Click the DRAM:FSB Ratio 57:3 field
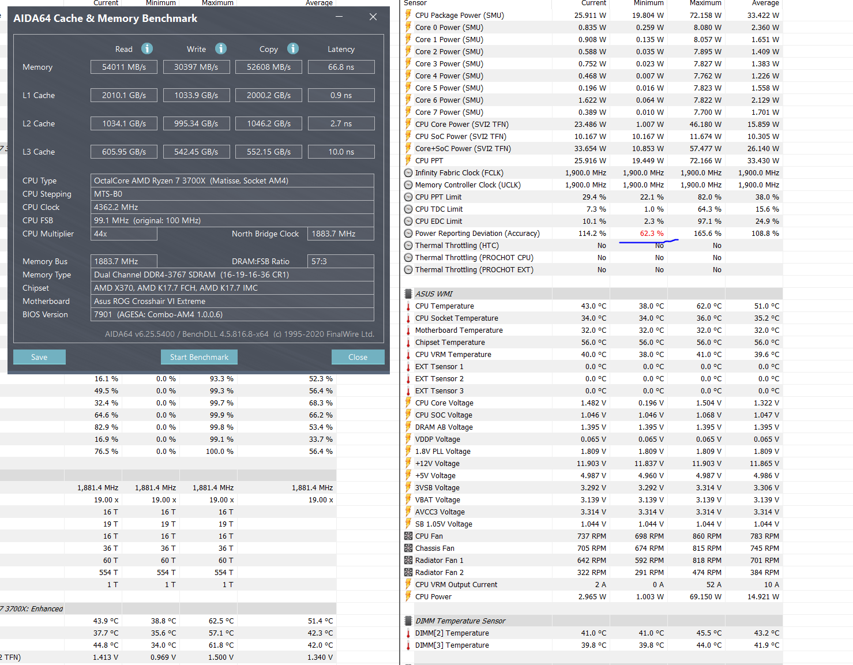This screenshot has height=665, width=853. click(341, 261)
